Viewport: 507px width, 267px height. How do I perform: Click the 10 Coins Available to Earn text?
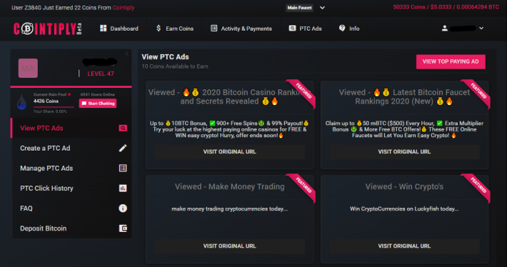[x=175, y=66]
